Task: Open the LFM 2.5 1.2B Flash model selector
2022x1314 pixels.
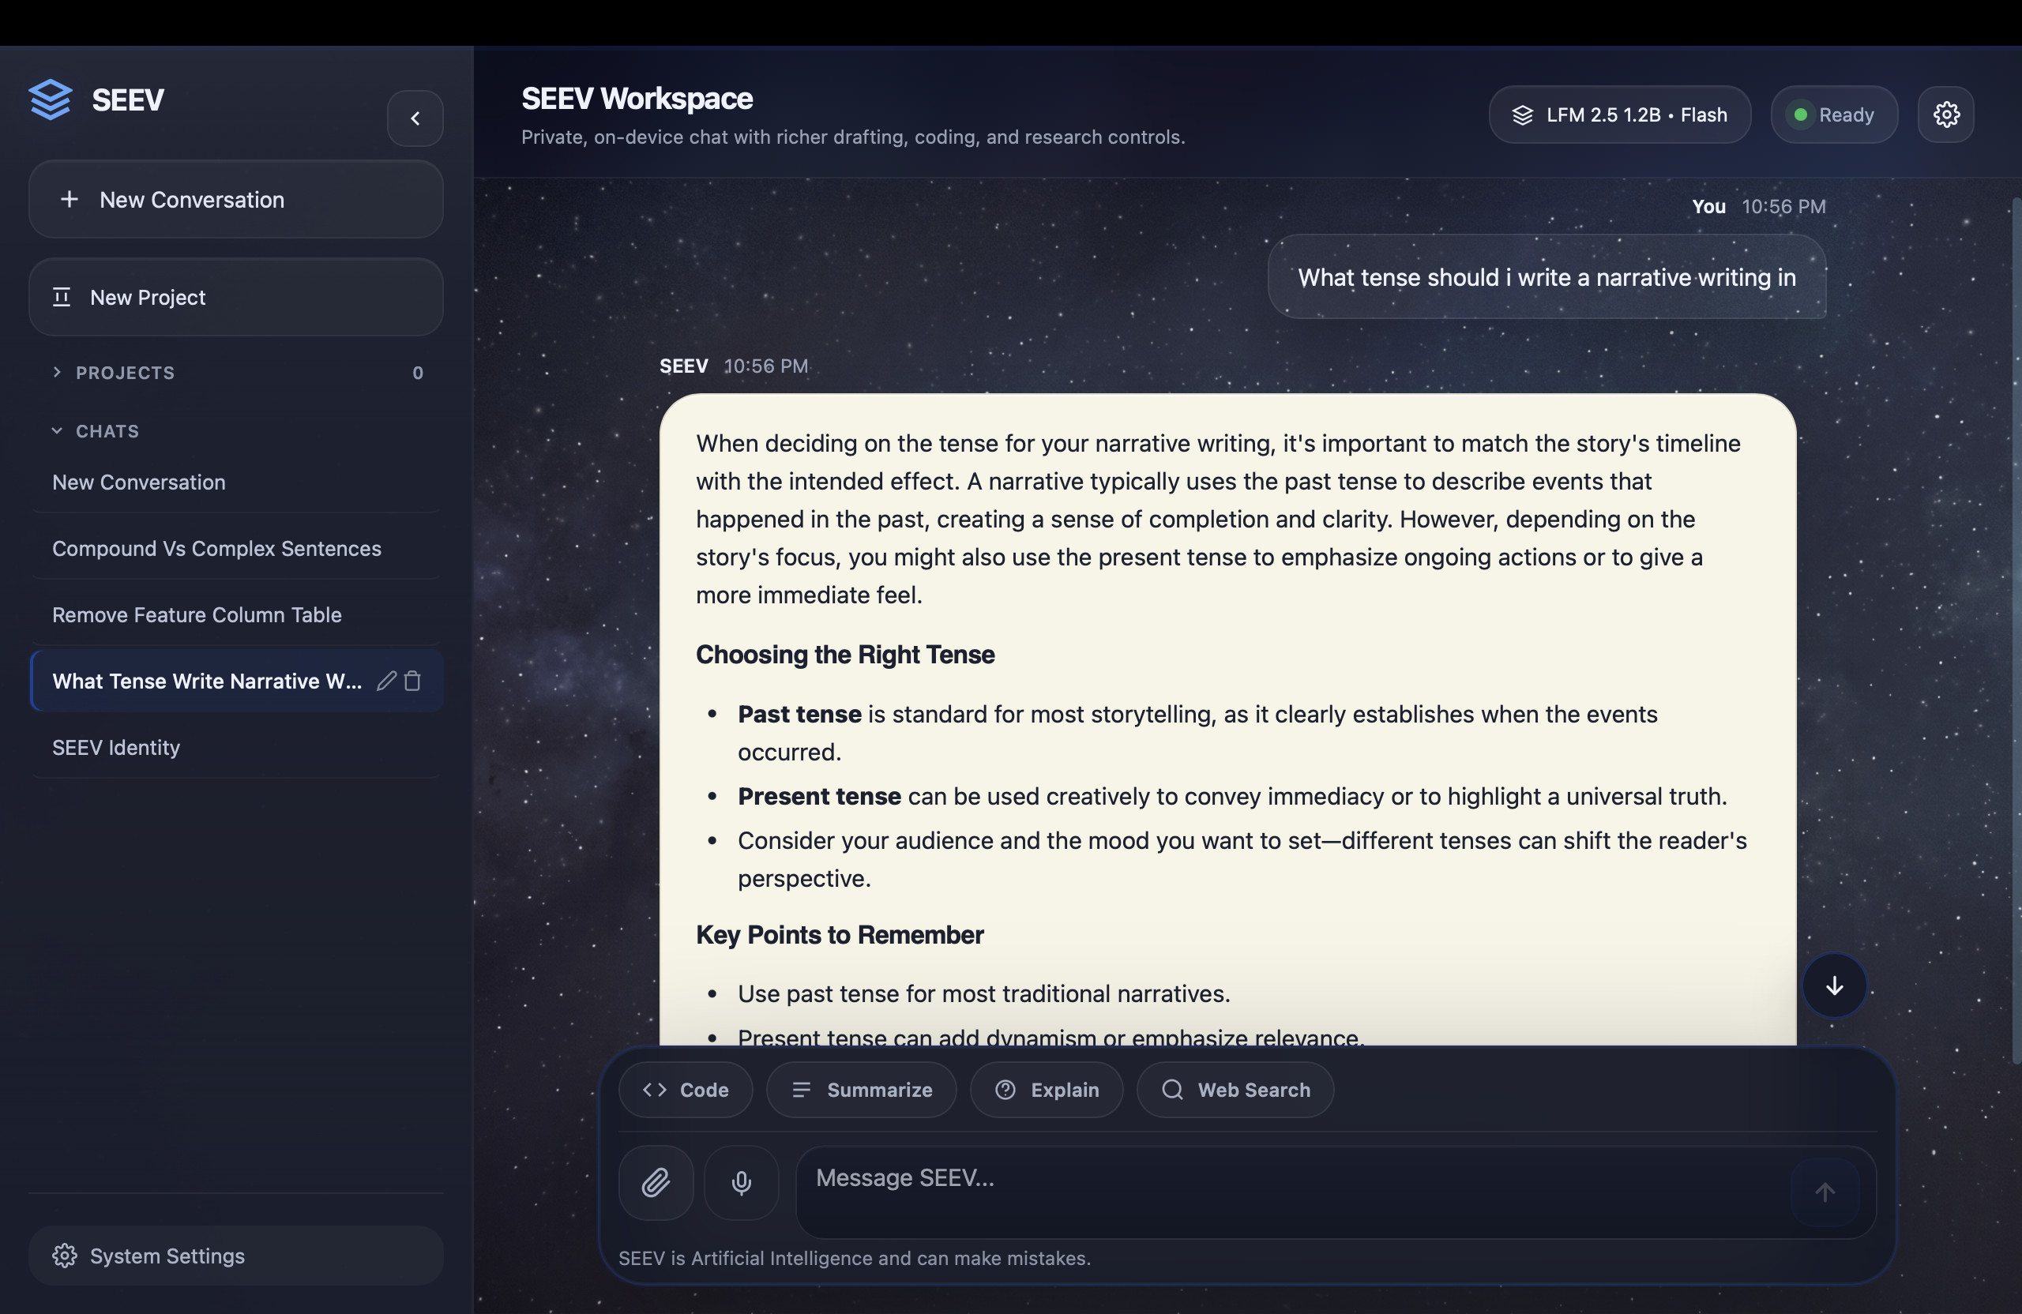Action: (1619, 115)
